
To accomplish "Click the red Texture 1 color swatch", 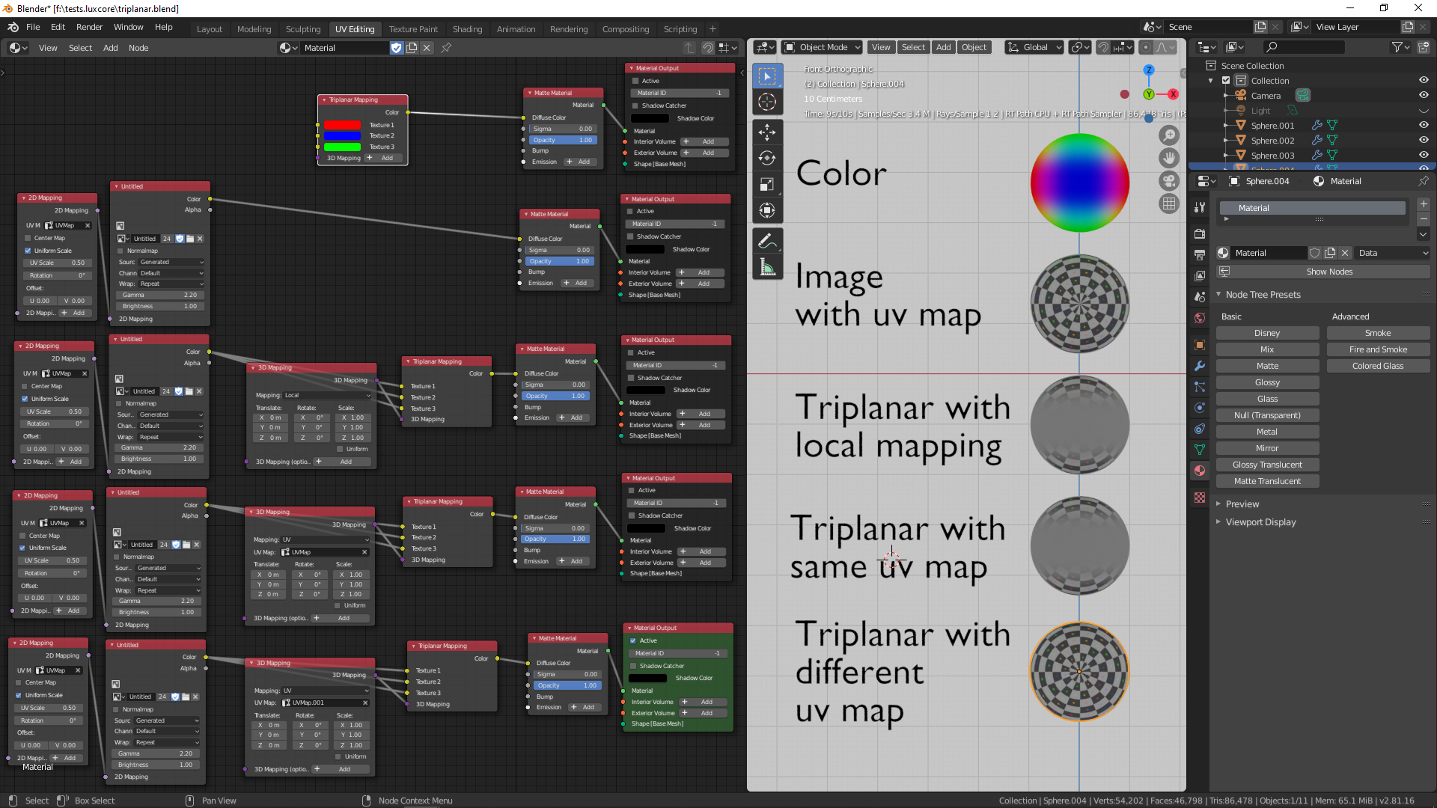I will 342,125.
